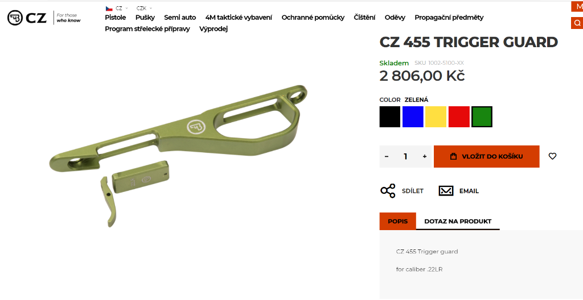Screen dimensions: 583x300
Task: Click the share (Sdílet) icon
Action: [x=388, y=191]
